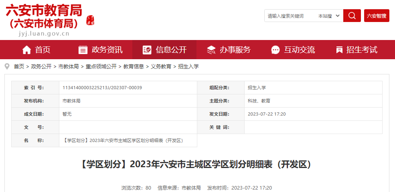Navigate to 义务教育 breadcrumb link
This screenshot has width=395, height=192.
coord(161,66)
